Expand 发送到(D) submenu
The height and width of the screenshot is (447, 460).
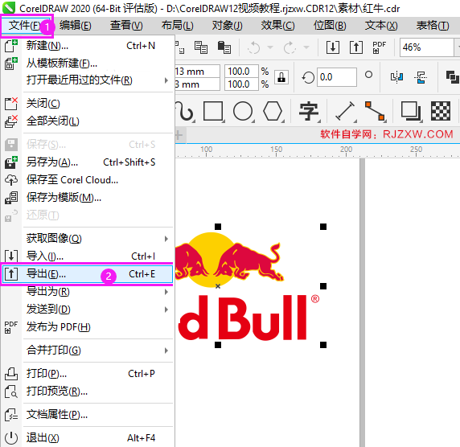click(x=88, y=310)
